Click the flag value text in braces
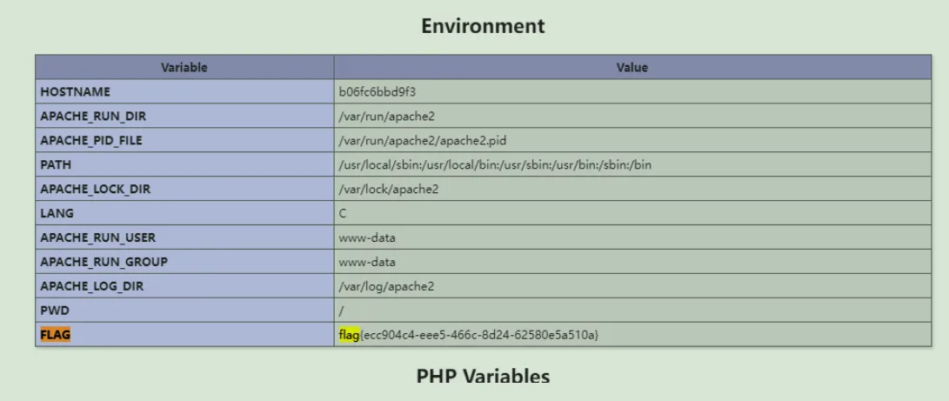Viewport: 949px width, 401px height. tap(480, 335)
